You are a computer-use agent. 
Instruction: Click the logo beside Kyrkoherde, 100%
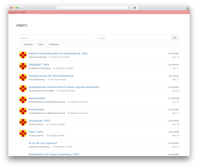click(x=23, y=122)
